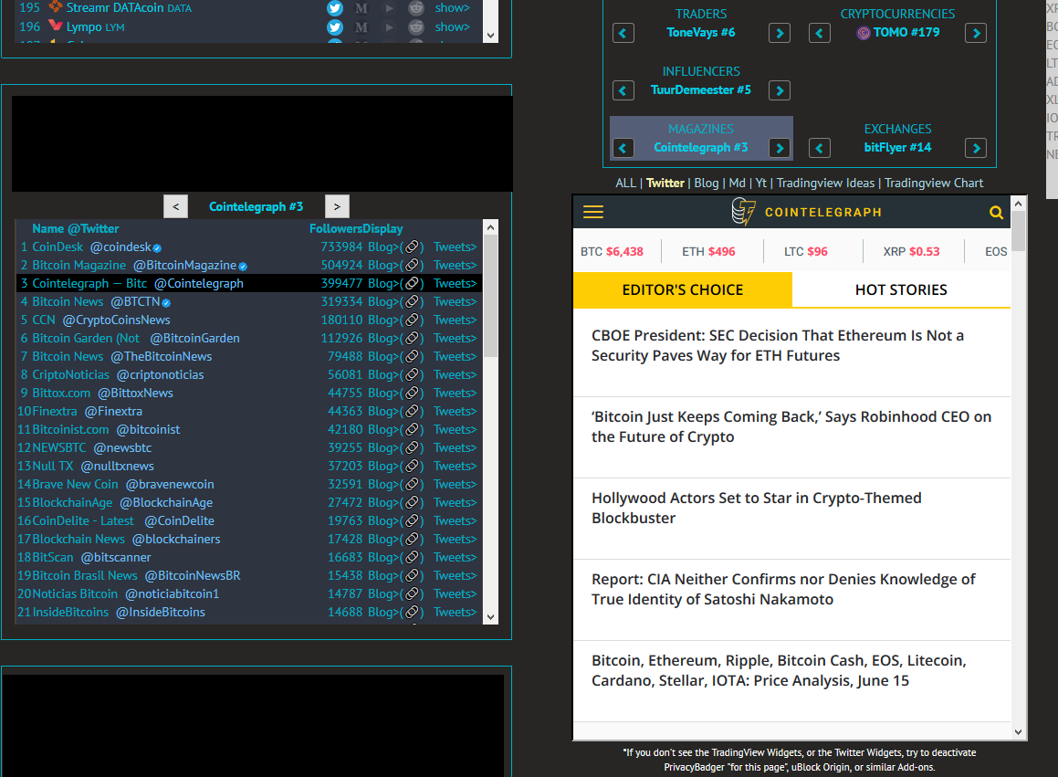Open Cointelegraph hamburger menu icon
Image resolution: width=1058 pixels, height=777 pixels.
[x=593, y=212]
